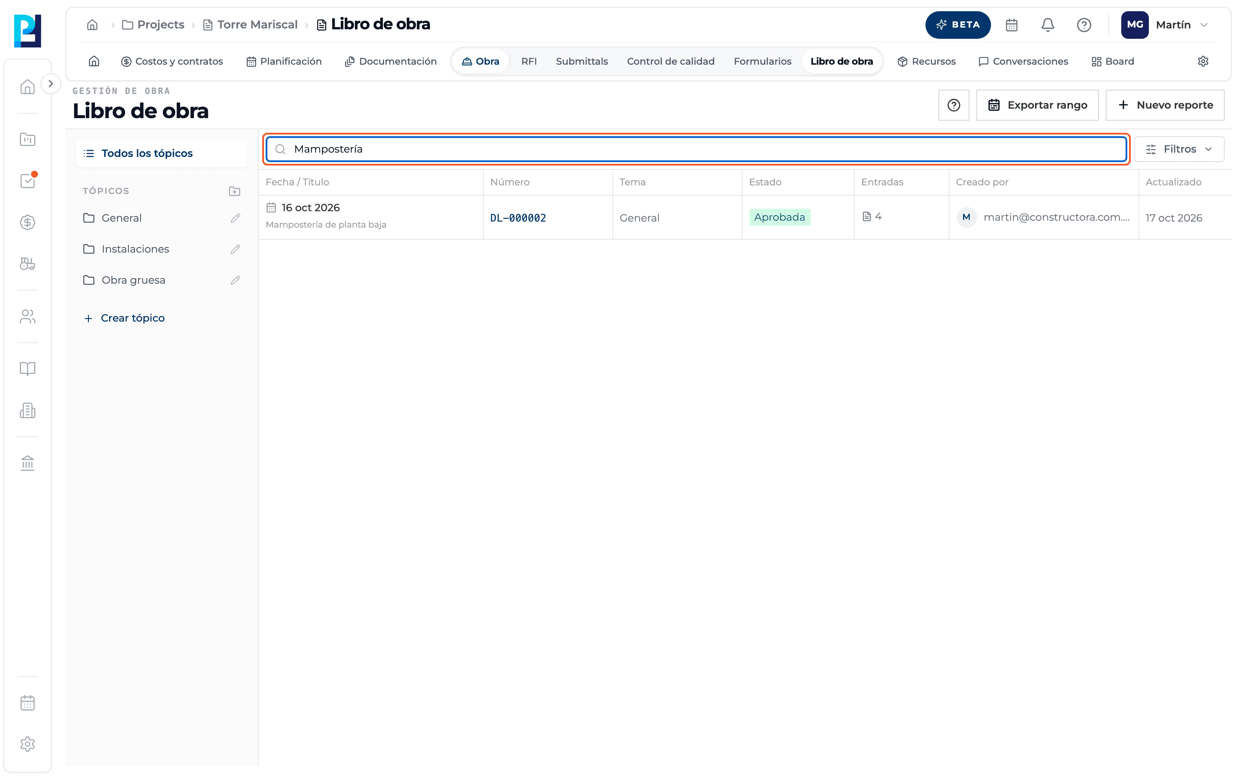This screenshot has height=776, width=1242.
Task: Open the settings gear at the sidebar bottom
Action: (28, 744)
